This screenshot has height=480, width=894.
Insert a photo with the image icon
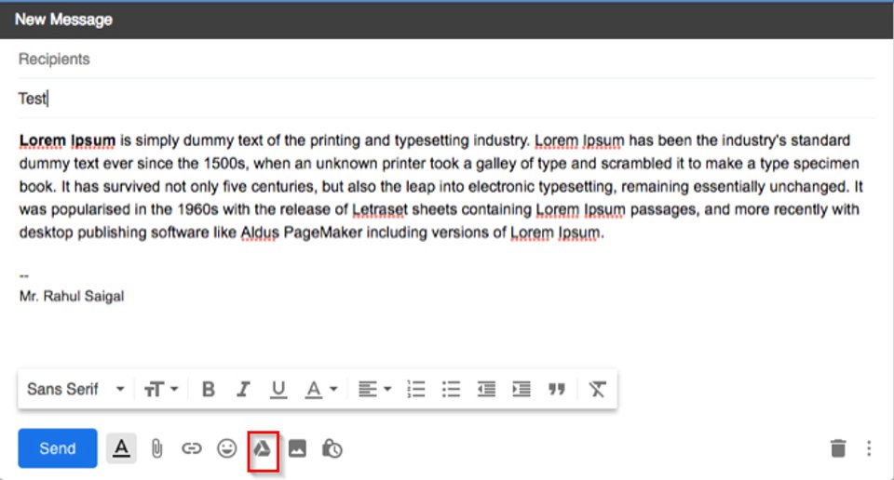coord(298,448)
